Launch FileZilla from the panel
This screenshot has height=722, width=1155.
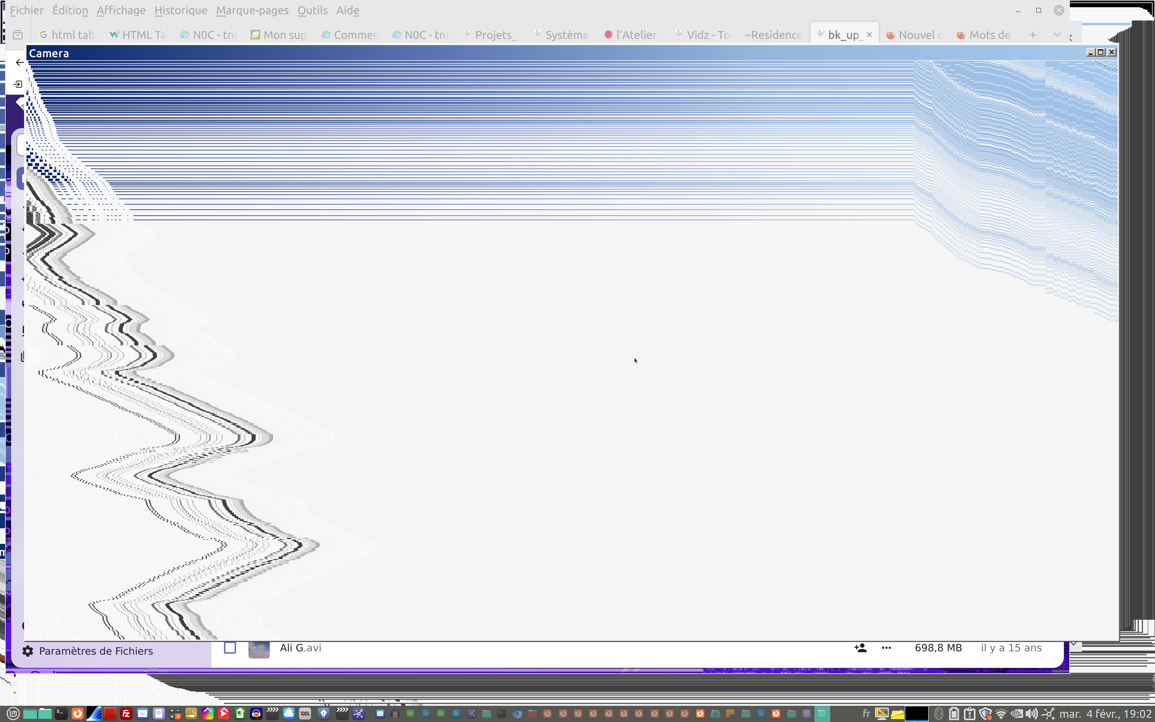pyautogui.click(x=126, y=714)
